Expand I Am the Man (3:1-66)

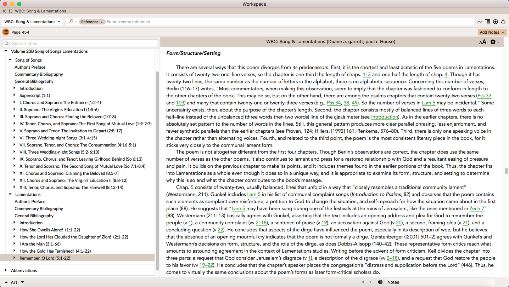[x=15, y=244]
